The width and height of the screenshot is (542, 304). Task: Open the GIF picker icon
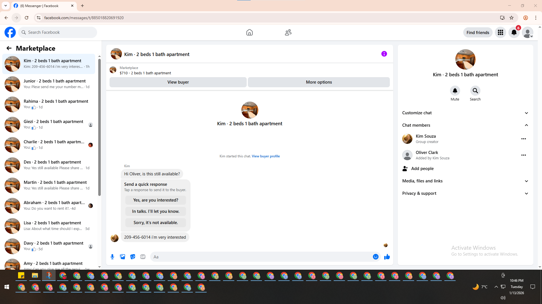click(x=143, y=257)
